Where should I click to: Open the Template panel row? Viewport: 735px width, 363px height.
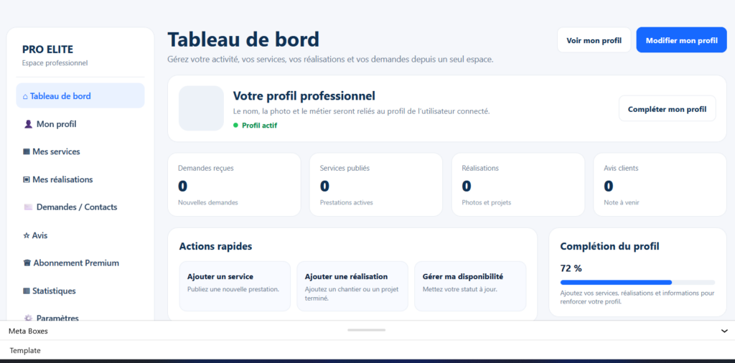[367, 350]
